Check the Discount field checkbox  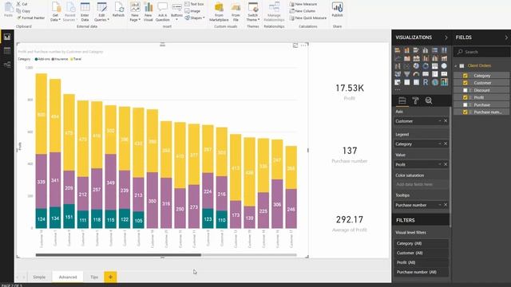pos(465,90)
